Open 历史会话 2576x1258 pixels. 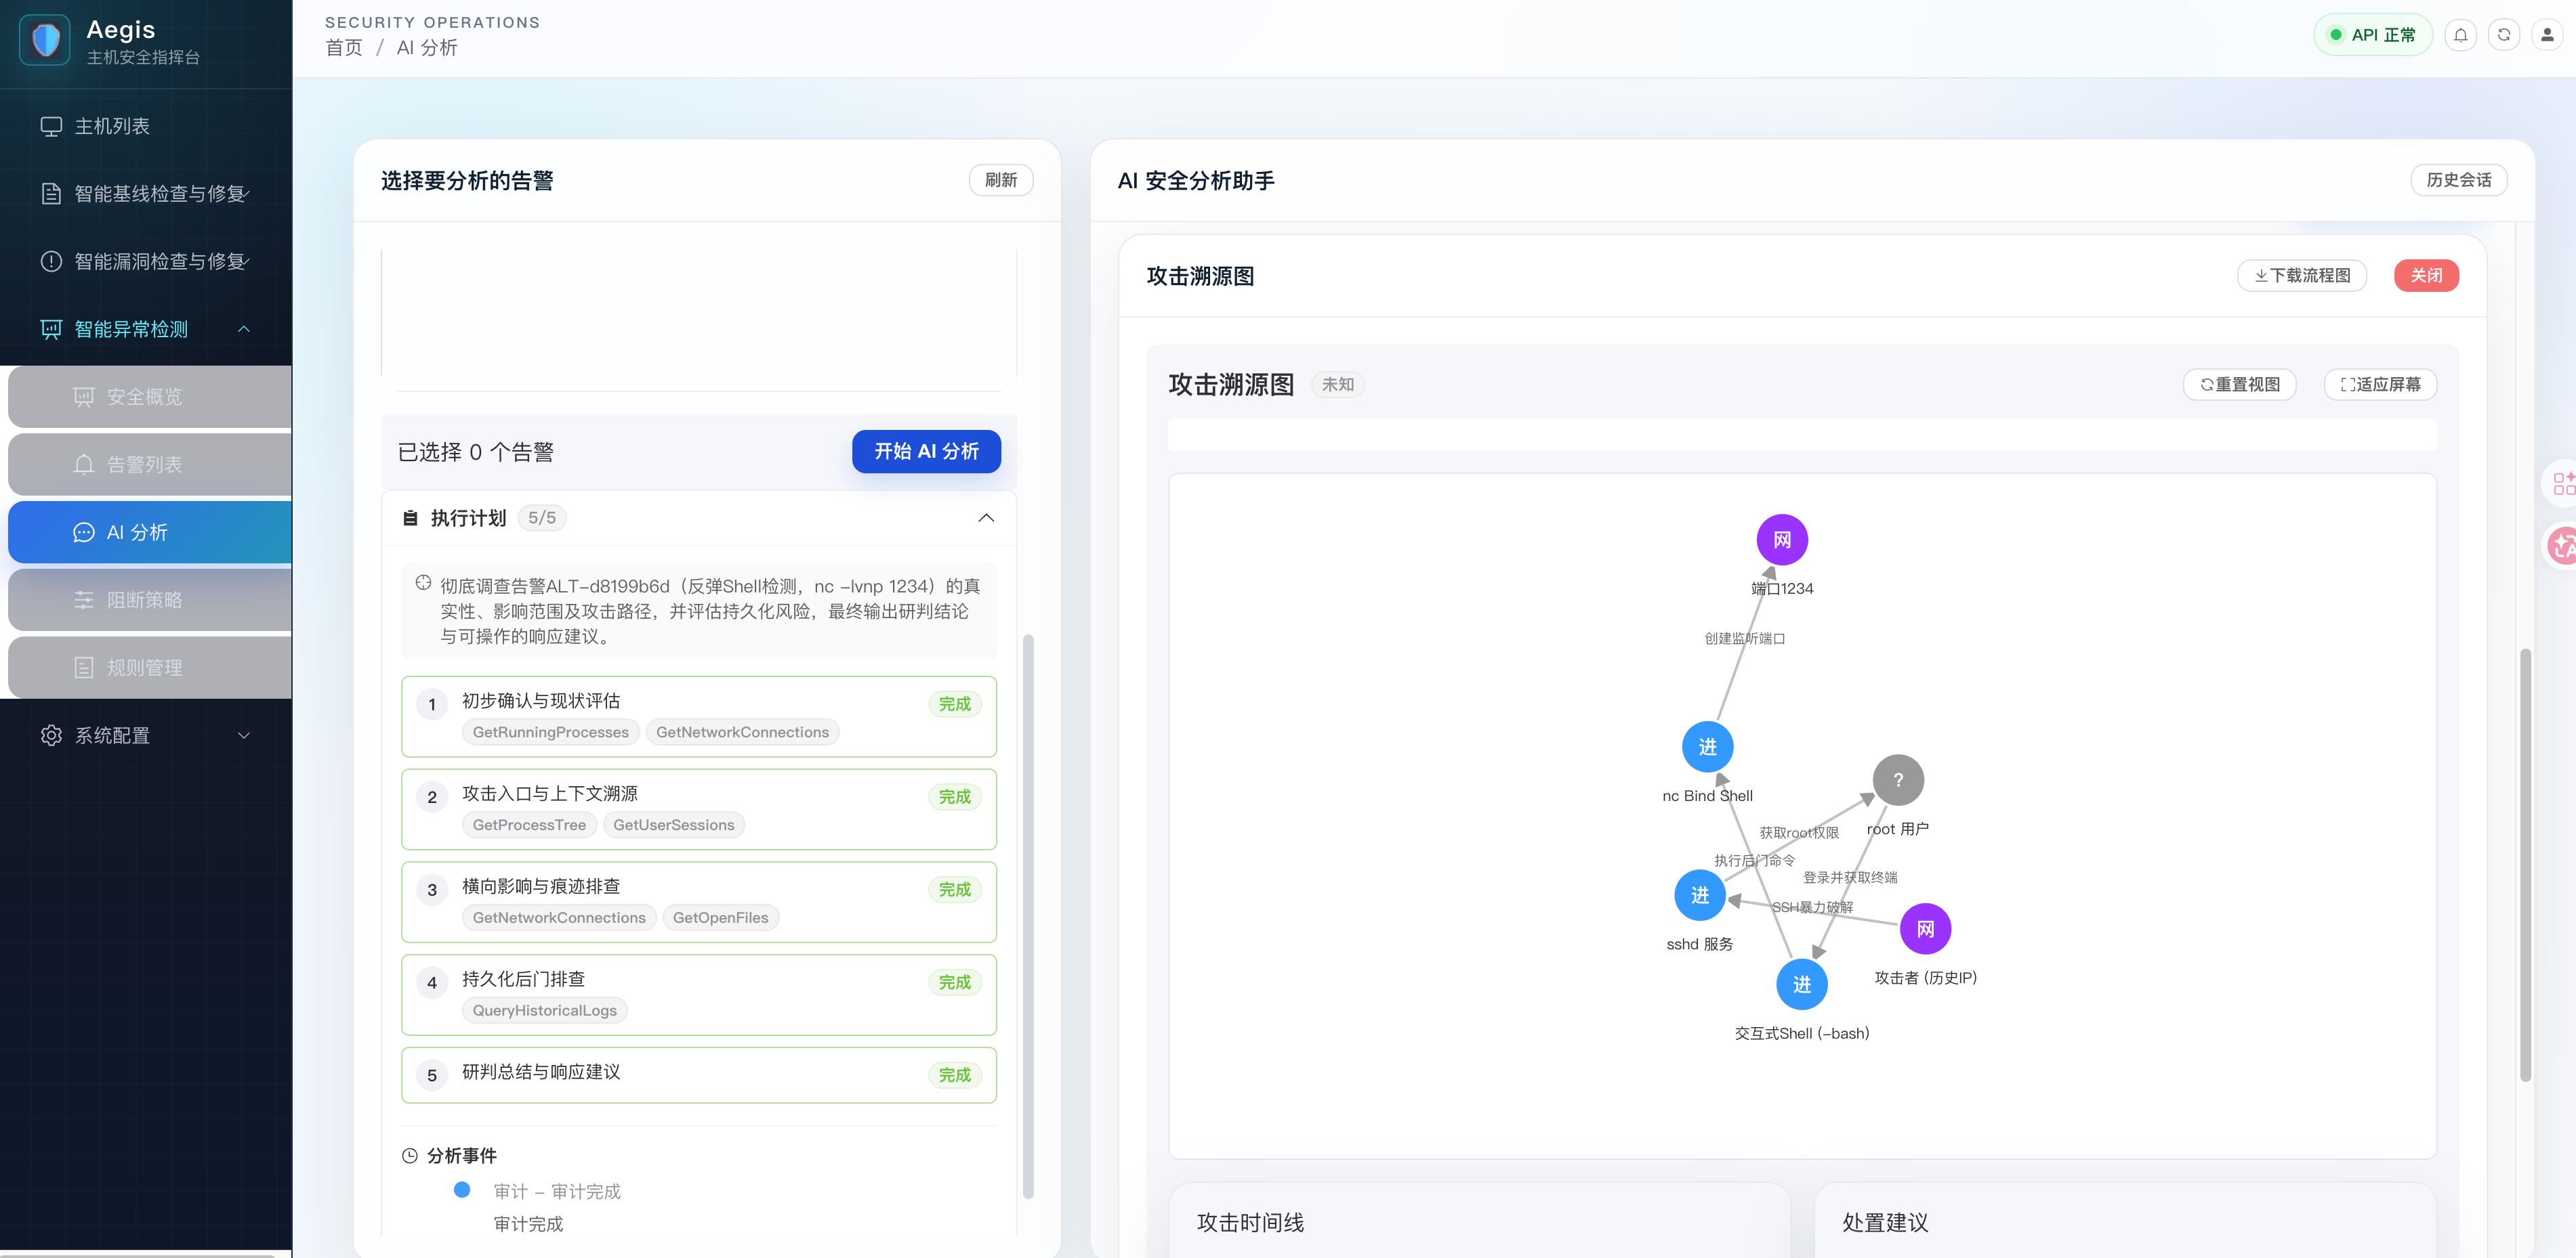(x=2459, y=180)
